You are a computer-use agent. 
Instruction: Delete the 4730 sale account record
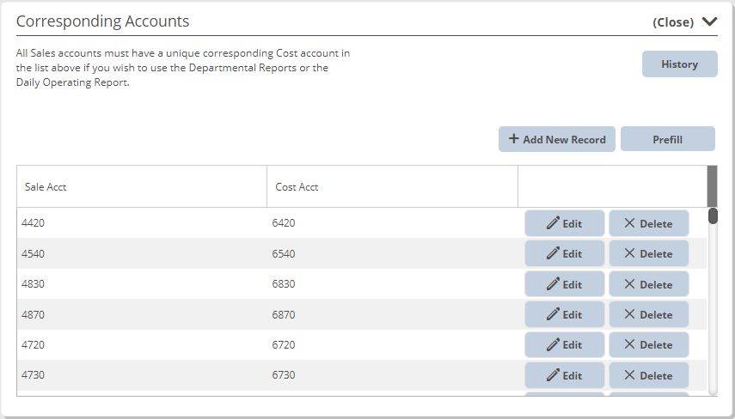(x=648, y=375)
